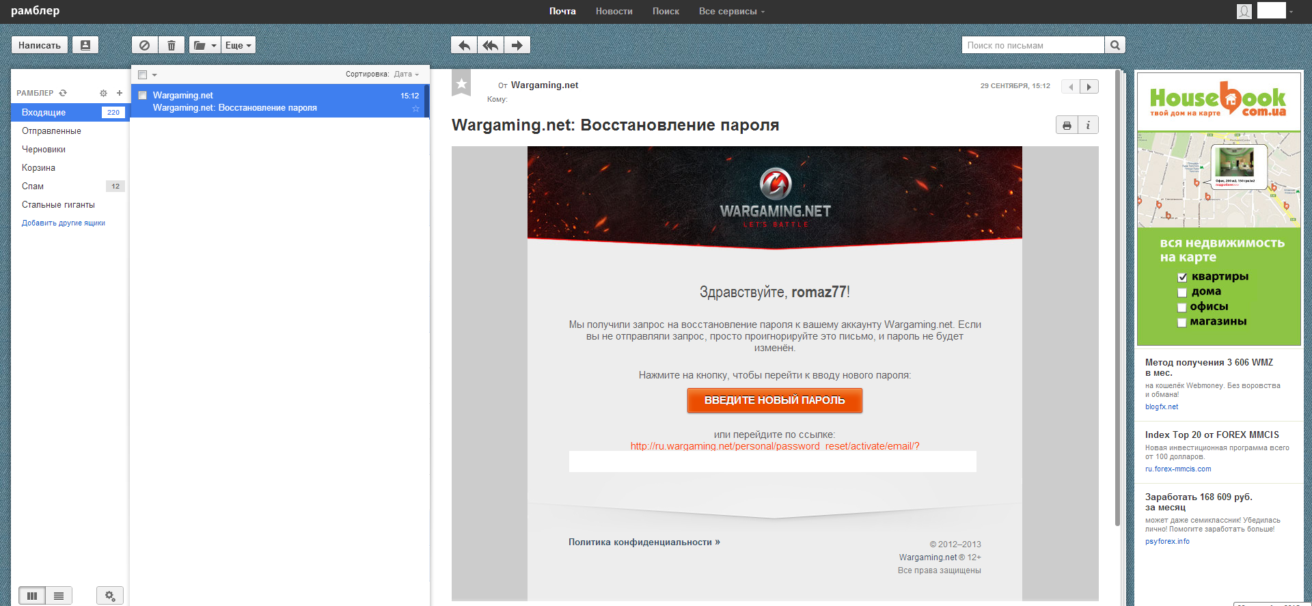Open the contacts address book icon
1312x606 pixels.
[x=85, y=45]
